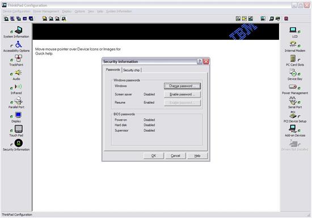
Task: Open the Options menu
Action: point(80,11)
